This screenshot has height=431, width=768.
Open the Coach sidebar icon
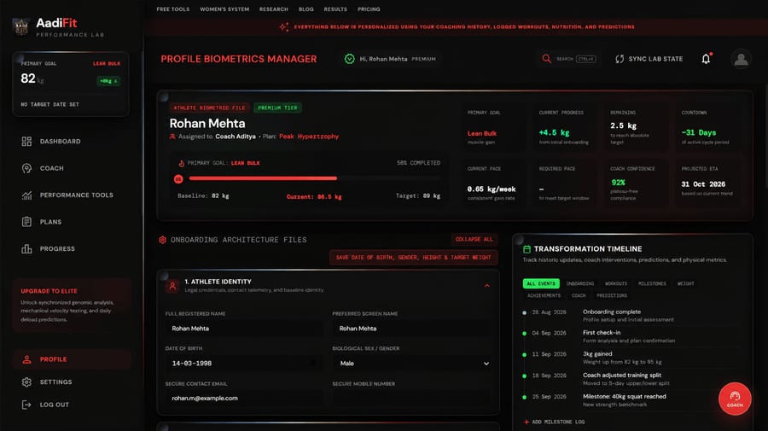(26, 168)
